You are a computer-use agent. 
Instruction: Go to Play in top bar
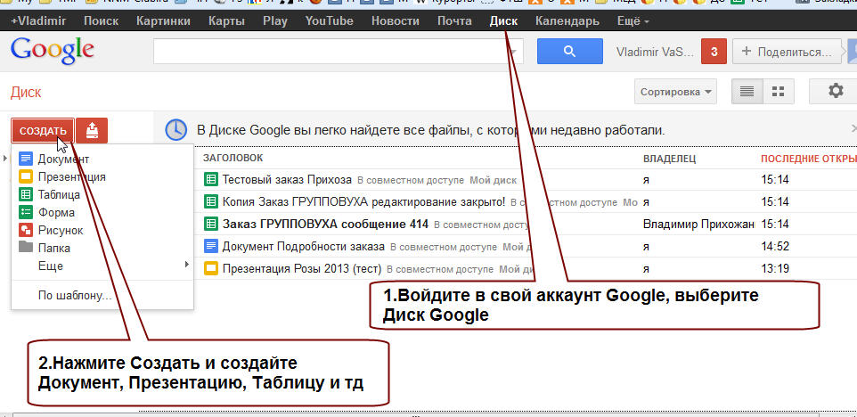(x=275, y=21)
